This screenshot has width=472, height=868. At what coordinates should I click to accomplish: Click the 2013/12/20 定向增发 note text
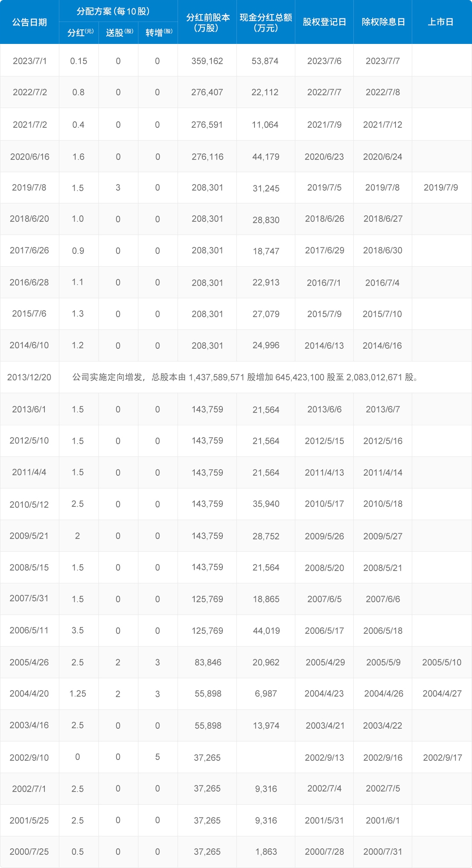245,377
